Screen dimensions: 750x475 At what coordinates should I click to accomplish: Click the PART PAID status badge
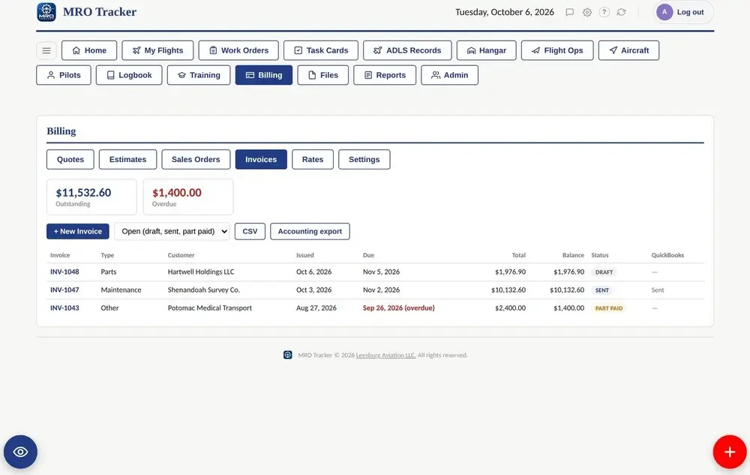609,308
